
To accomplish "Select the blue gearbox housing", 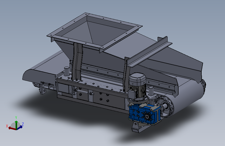I will point(144,114).
